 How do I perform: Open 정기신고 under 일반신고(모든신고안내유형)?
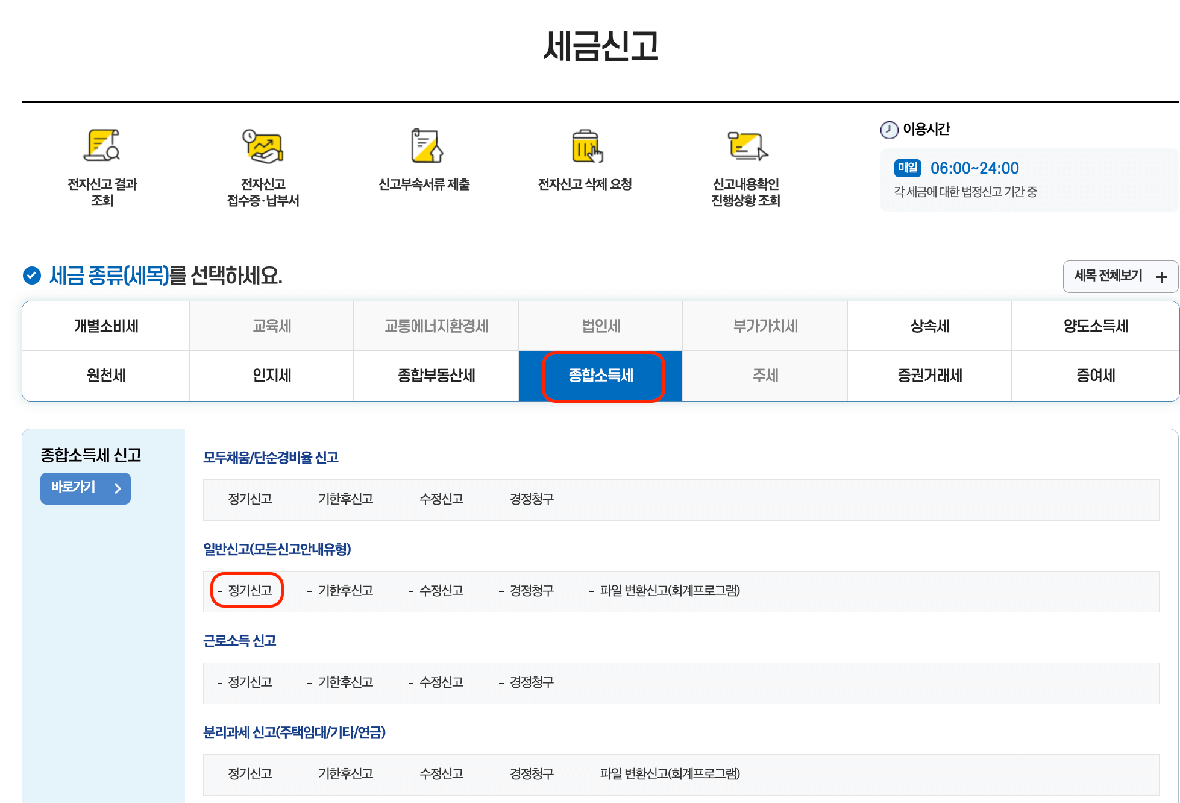(249, 591)
